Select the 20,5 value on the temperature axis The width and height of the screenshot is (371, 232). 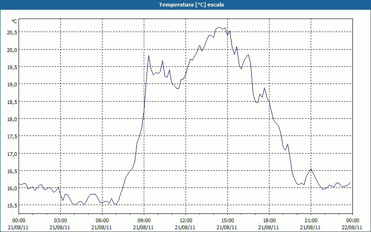pos(12,32)
